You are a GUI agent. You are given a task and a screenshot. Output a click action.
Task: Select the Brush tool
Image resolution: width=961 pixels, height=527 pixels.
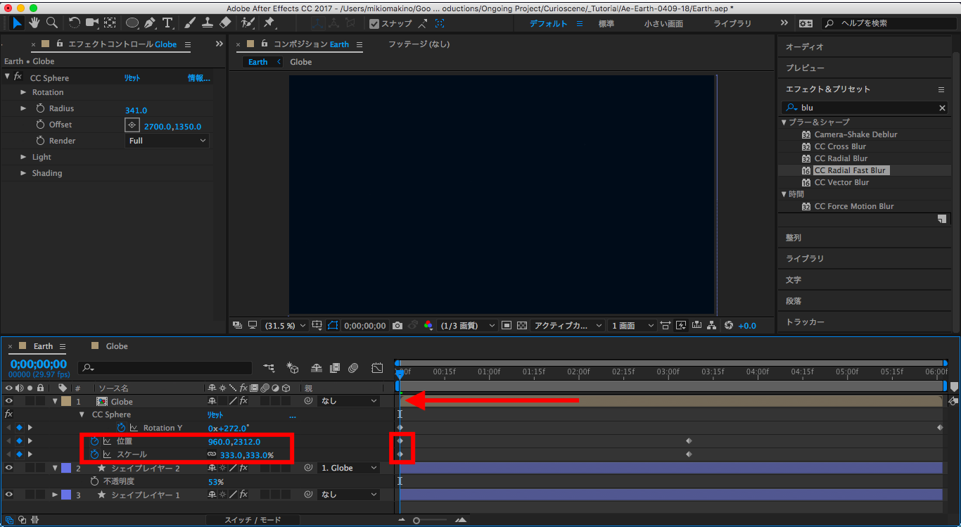click(x=190, y=23)
